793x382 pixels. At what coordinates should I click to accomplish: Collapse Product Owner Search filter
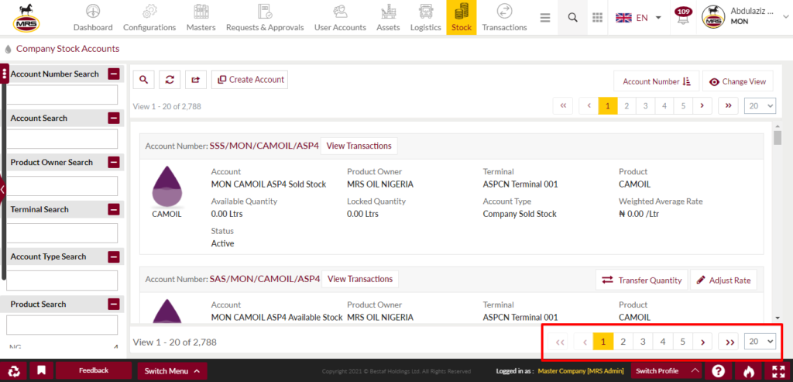pos(114,163)
